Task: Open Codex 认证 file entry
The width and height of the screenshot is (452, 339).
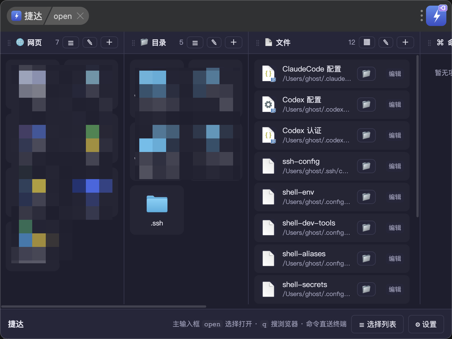Action: pos(332,135)
